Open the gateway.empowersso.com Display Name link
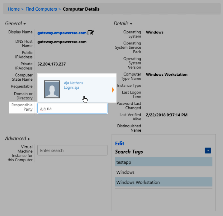 [x=62, y=33]
